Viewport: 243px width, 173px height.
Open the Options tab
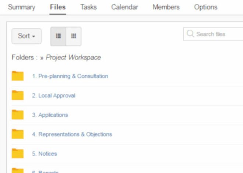pos(206,7)
